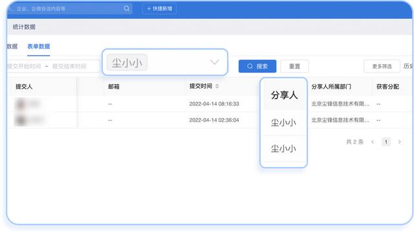Open the 更多筛选 more filters button

pos(382,66)
